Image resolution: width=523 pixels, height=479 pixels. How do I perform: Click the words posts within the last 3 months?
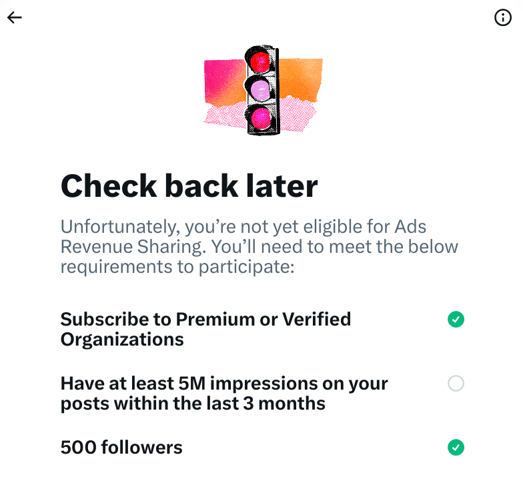point(193,404)
